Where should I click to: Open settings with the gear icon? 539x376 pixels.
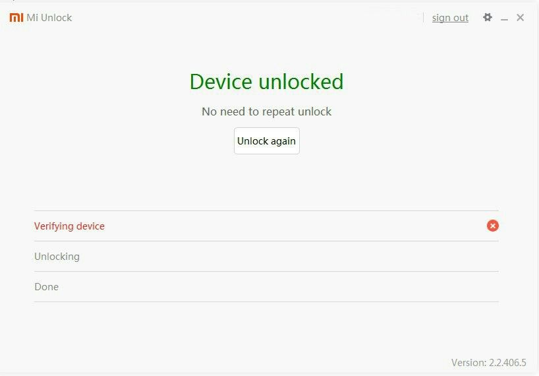pyautogui.click(x=487, y=17)
